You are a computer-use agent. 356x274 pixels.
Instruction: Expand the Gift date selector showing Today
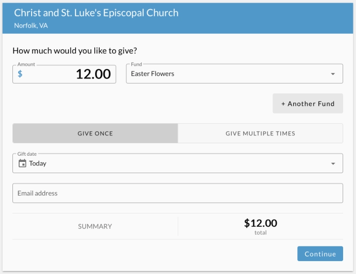(x=178, y=163)
